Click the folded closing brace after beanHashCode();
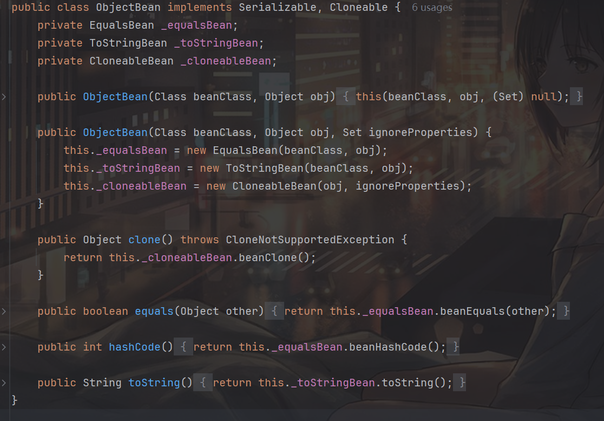 [x=456, y=347]
